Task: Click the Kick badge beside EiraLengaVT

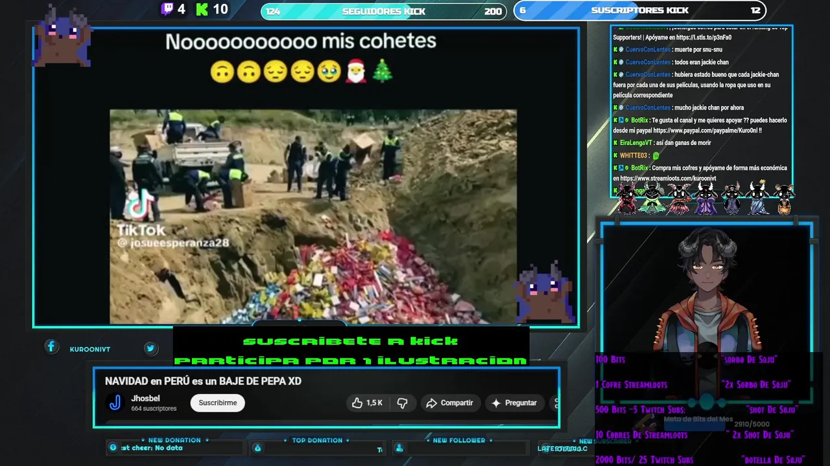Action: [x=615, y=143]
